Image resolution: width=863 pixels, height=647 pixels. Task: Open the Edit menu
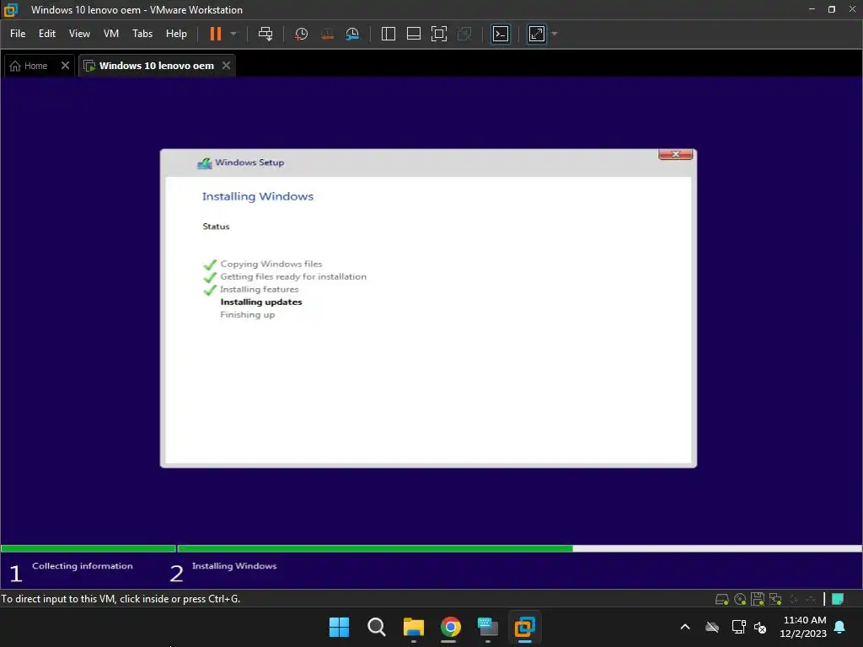pyautogui.click(x=47, y=34)
